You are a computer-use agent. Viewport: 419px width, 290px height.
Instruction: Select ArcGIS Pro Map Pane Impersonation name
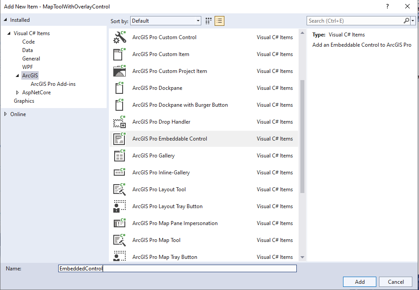coord(175,223)
